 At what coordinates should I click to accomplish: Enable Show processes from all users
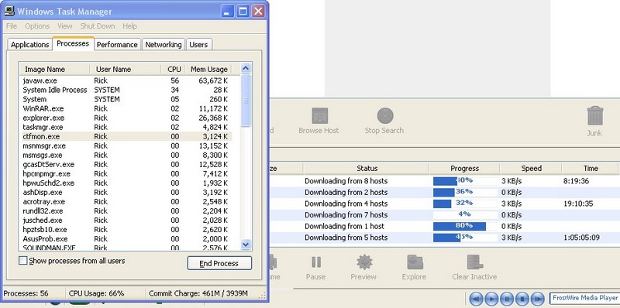[x=23, y=261]
